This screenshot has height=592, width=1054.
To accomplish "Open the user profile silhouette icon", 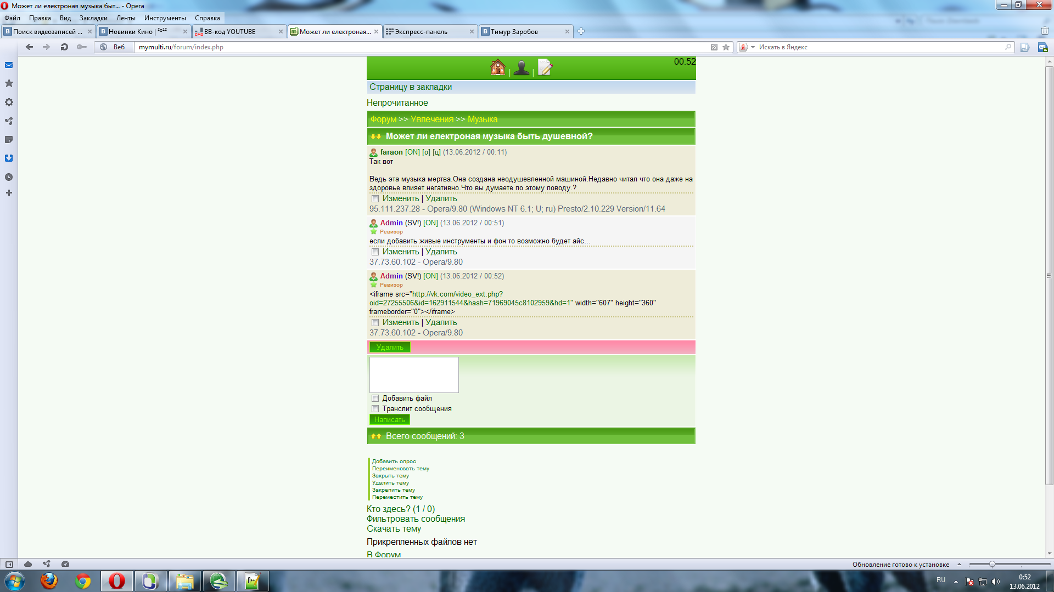I will (x=522, y=68).
